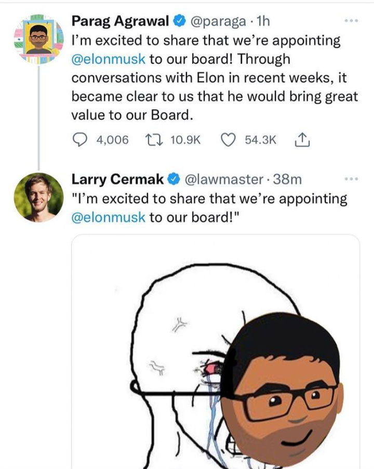Open the 1h timestamp on Parag's tweet

coord(263,21)
